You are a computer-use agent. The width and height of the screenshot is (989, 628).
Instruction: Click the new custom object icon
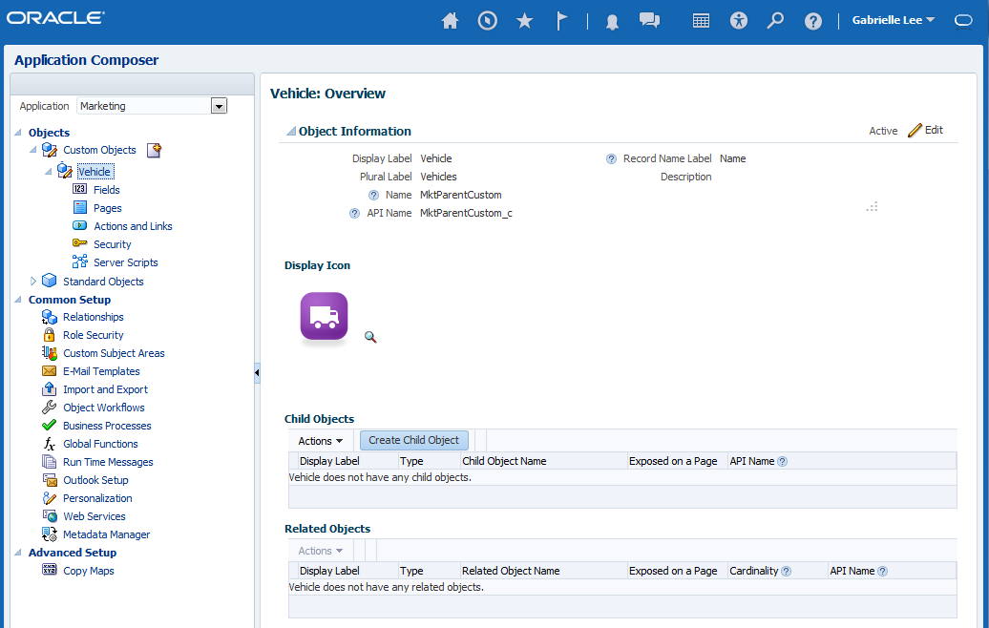coord(154,150)
